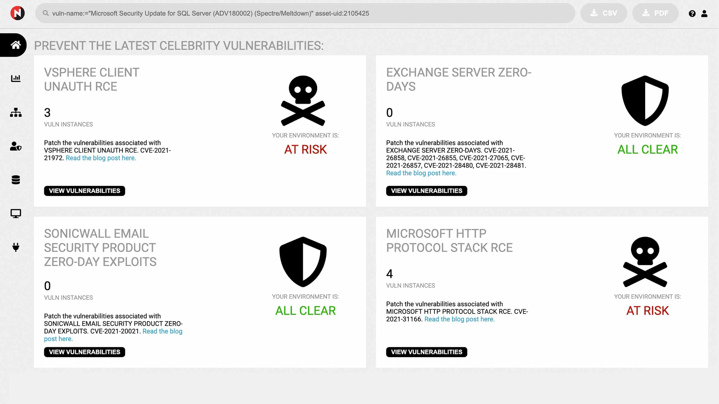Open the Home dashboard sidebar icon

click(16, 45)
